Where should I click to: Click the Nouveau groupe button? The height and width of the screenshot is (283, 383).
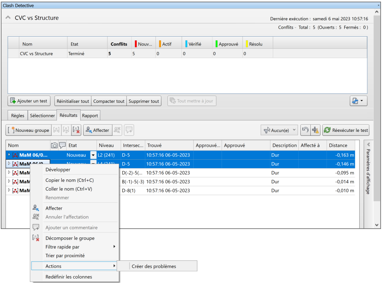pyautogui.click(x=28, y=130)
